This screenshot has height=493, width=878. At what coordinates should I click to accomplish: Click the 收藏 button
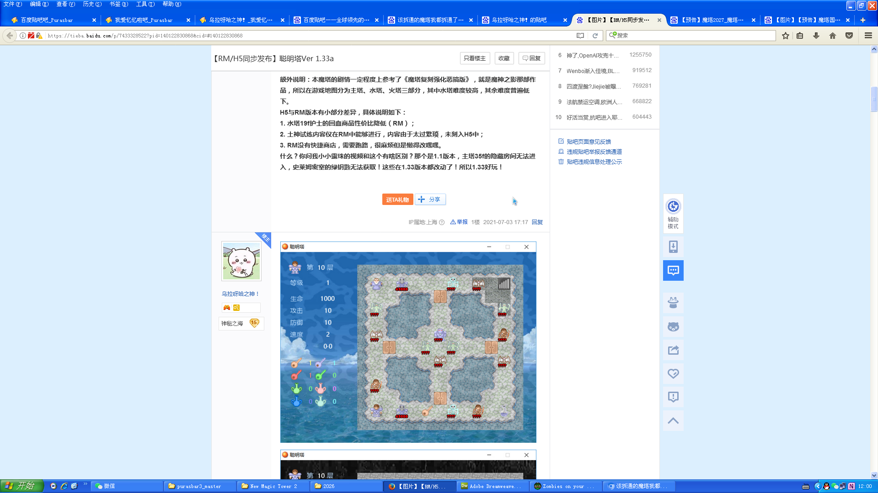(504, 58)
